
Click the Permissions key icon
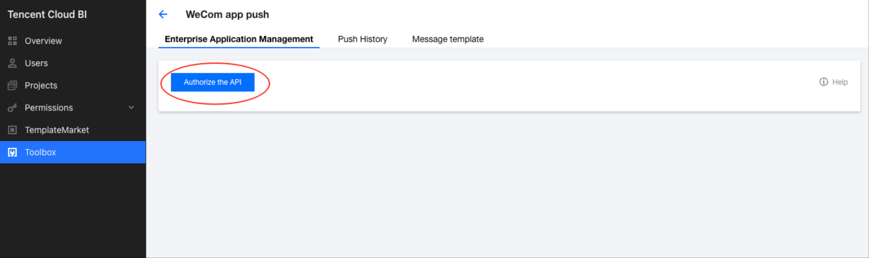tap(12, 108)
